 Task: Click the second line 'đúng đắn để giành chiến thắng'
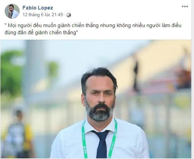41,33
